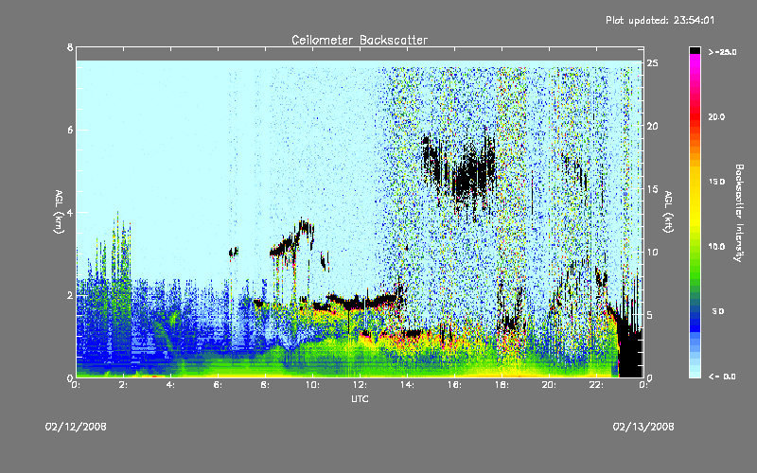Pick the black segment atop the colorbar
The image size is (757, 473).
click(x=695, y=50)
